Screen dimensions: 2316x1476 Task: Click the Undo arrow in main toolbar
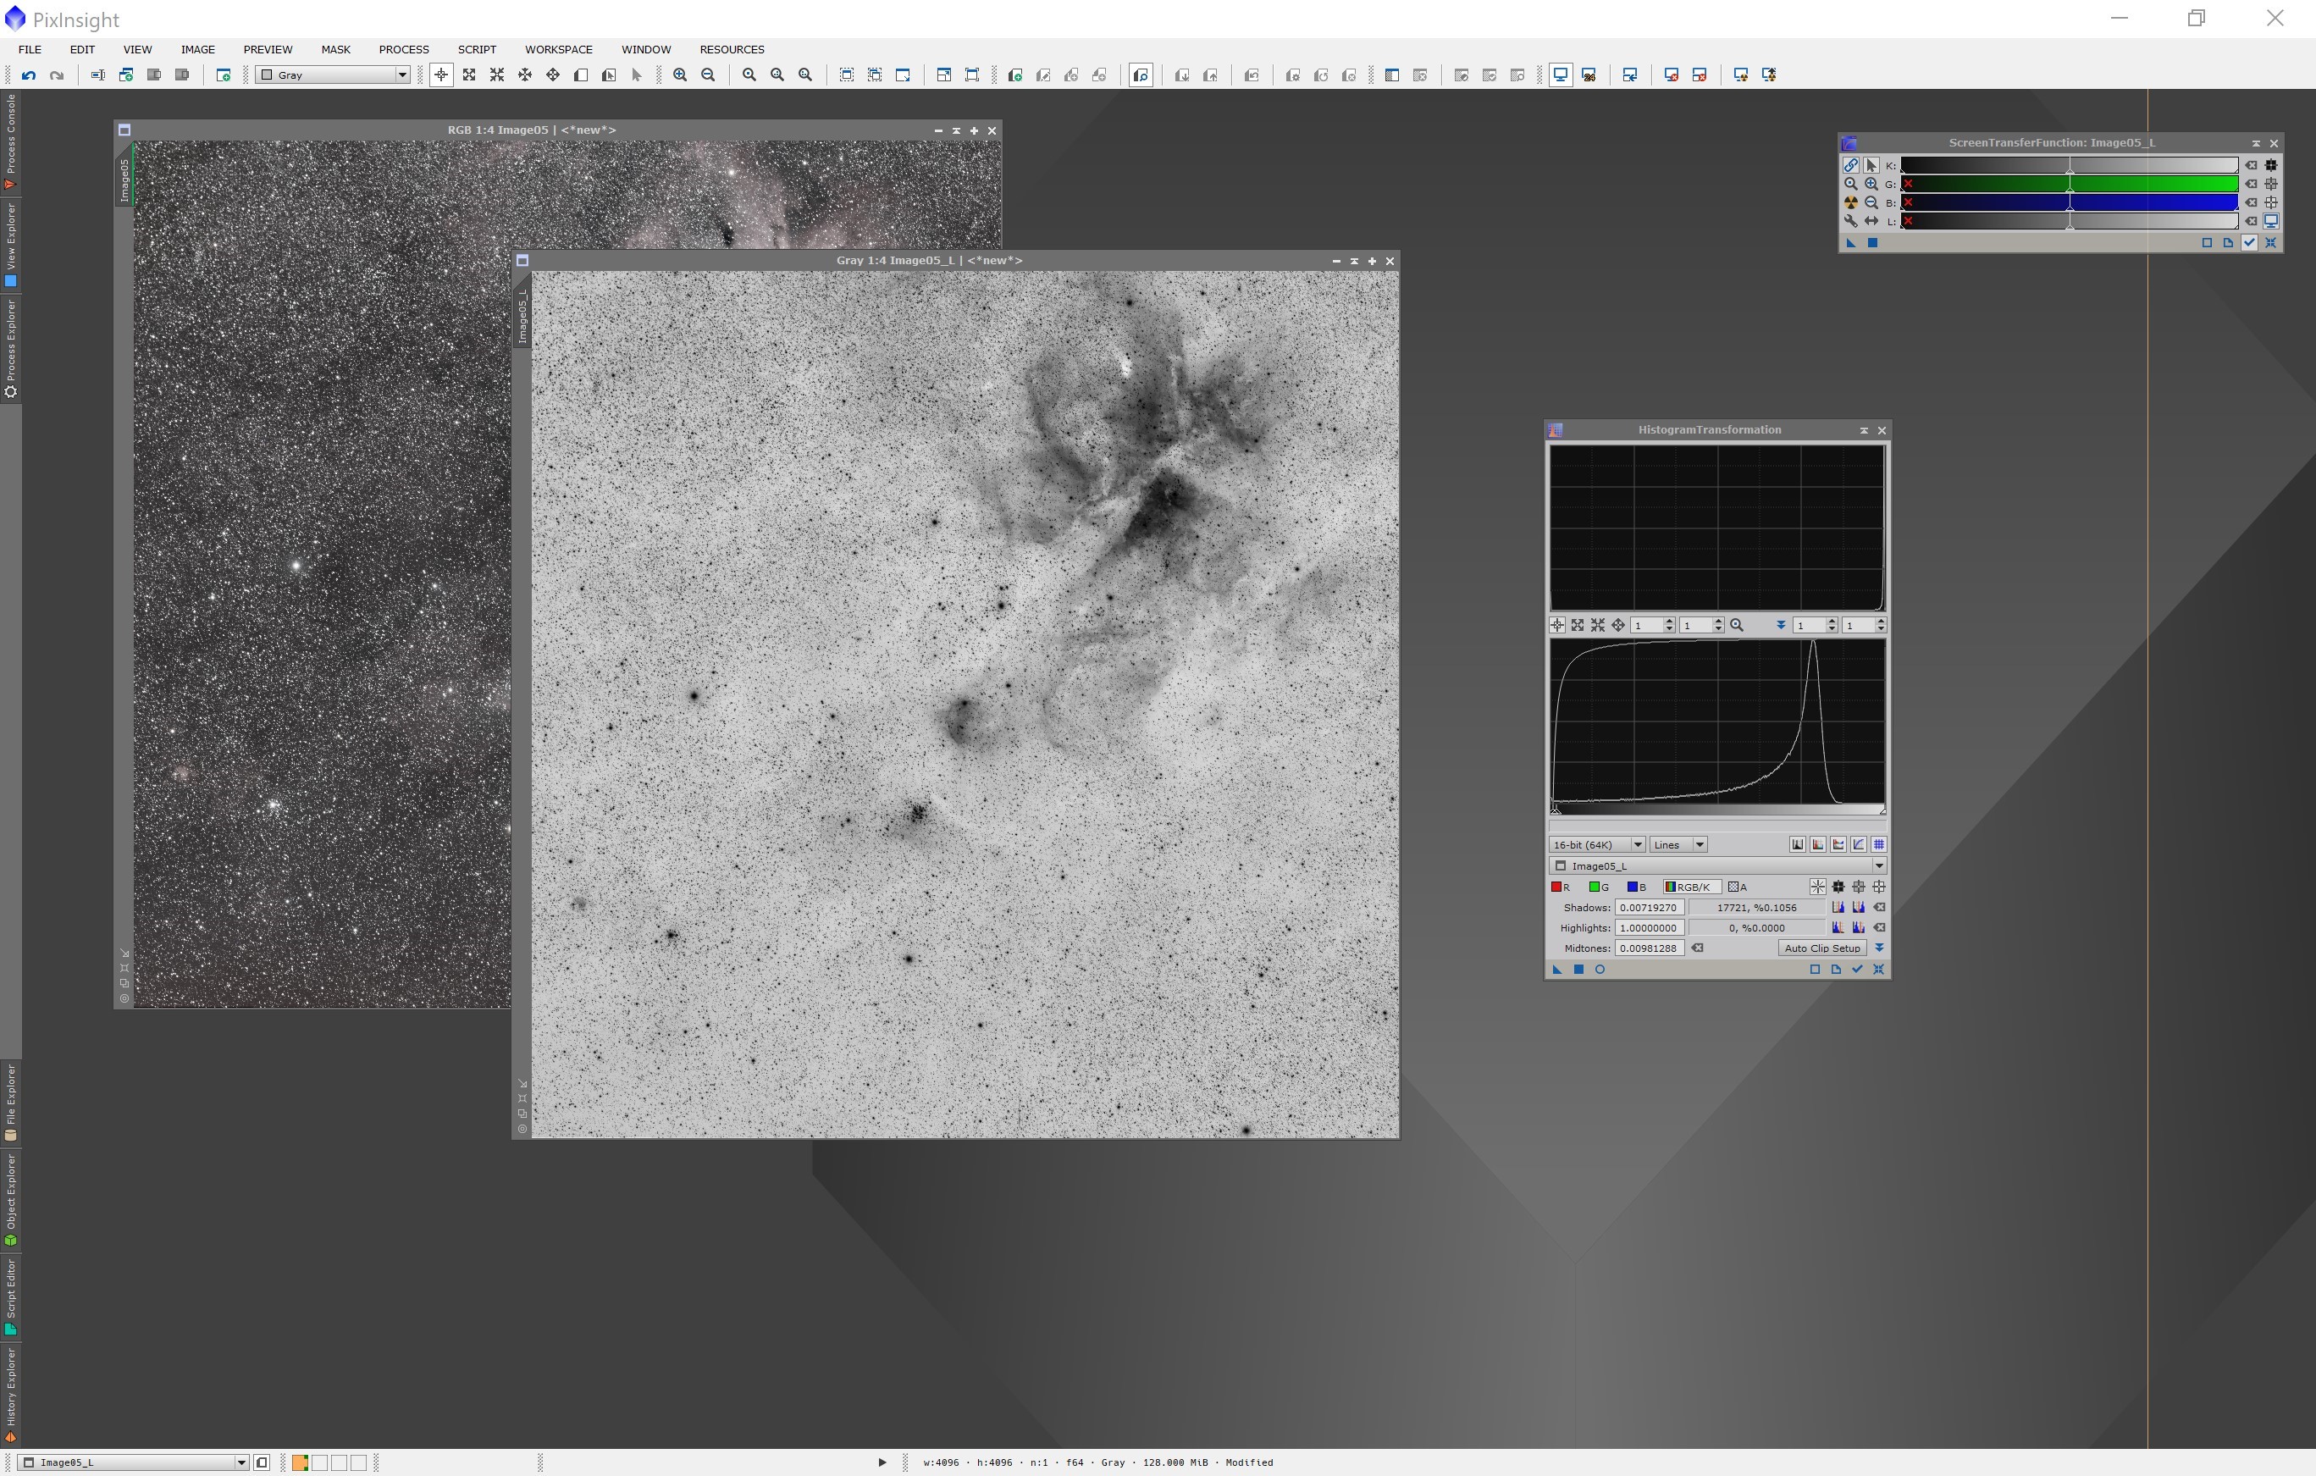pyautogui.click(x=29, y=75)
